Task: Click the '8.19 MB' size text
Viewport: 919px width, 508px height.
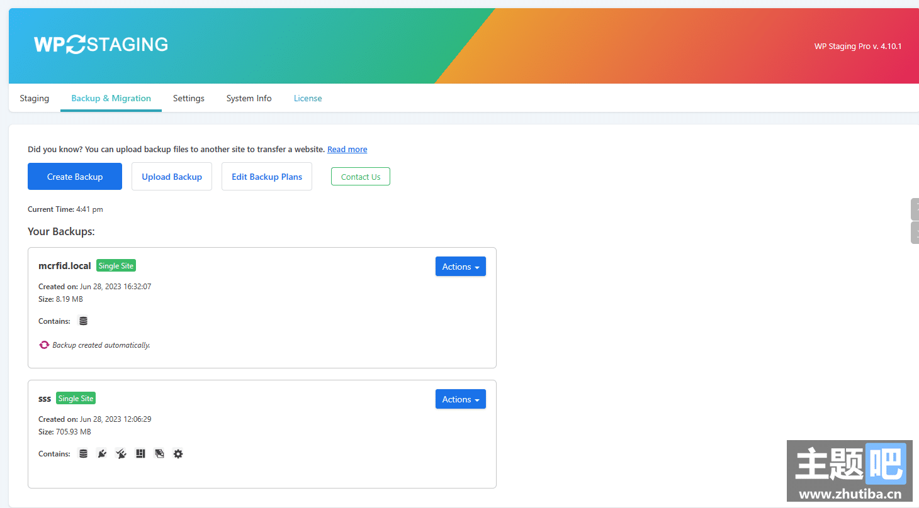Action: coord(69,299)
